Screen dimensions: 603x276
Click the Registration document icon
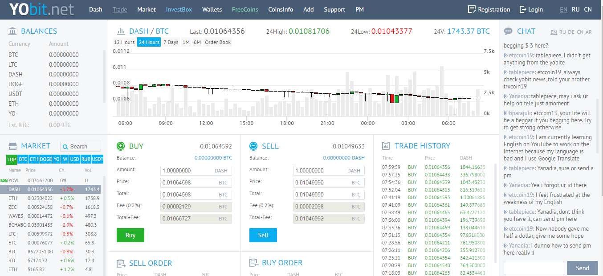pyautogui.click(x=472, y=9)
